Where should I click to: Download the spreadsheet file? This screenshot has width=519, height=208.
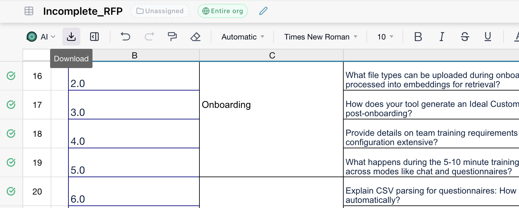[x=71, y=37]
